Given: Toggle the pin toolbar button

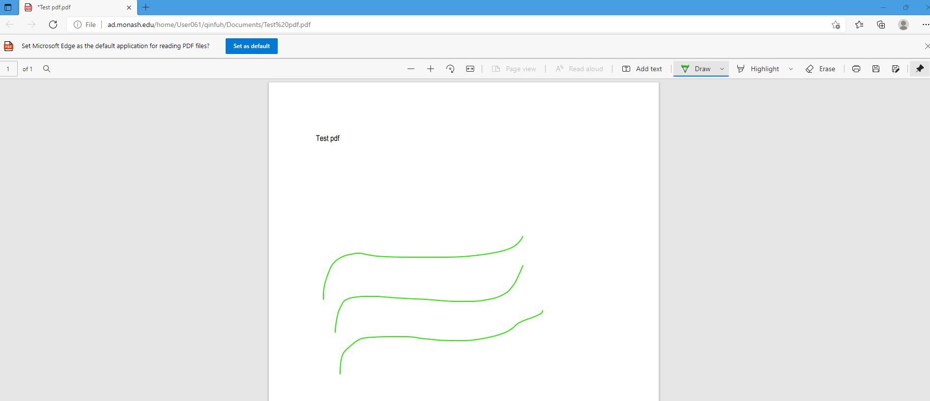Looking at the screenshot, I should (x=920, y=69).
